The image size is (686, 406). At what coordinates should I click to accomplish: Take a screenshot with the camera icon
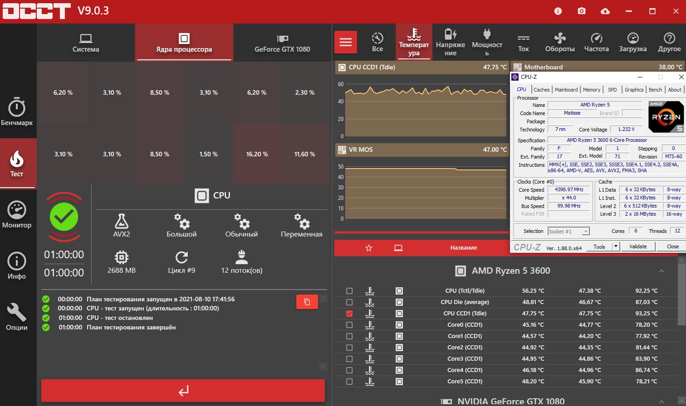[x=582, y=11]
